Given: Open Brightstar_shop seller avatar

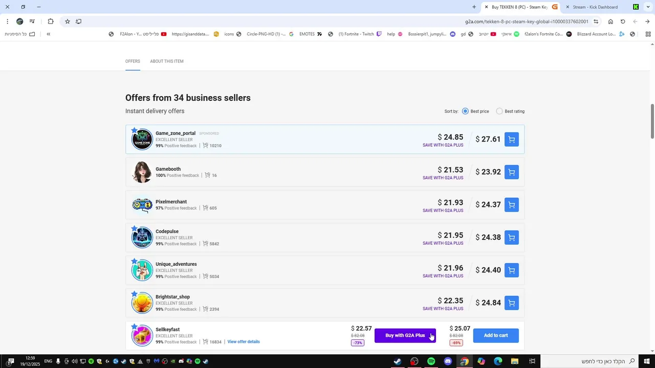Looking at the screenshot, I should pyautogui.click(x=142, y=303).
